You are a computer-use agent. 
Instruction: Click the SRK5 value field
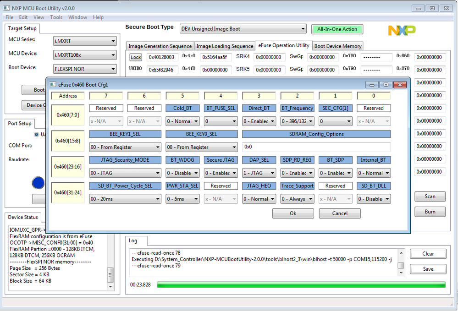[269, 70]
